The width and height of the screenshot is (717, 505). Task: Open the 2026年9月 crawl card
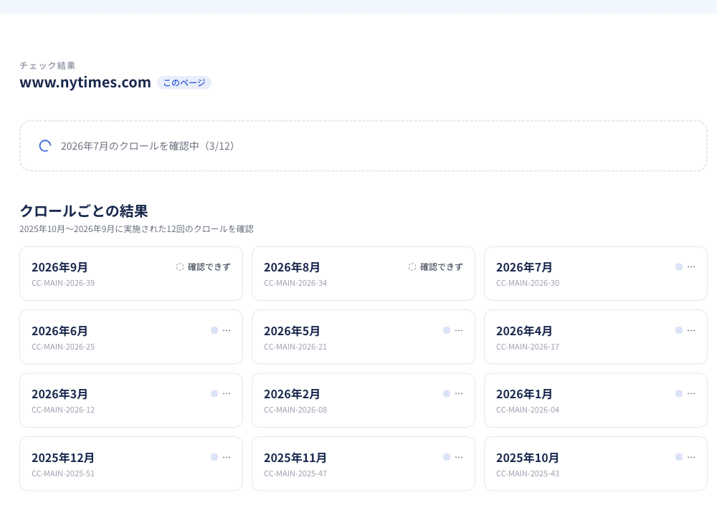[x=131, y=274]
